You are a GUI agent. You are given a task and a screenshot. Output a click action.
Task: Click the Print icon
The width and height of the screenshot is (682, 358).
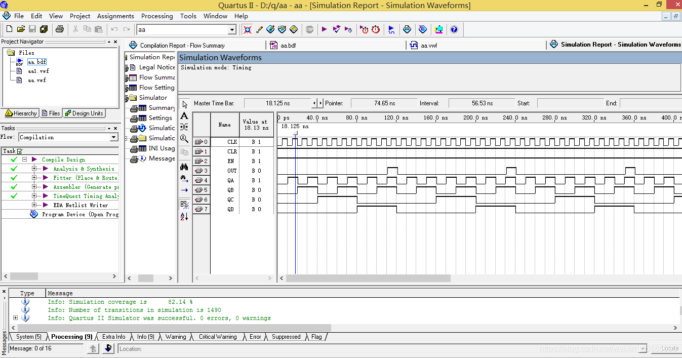pyautogui.click(x=59, y=29)
